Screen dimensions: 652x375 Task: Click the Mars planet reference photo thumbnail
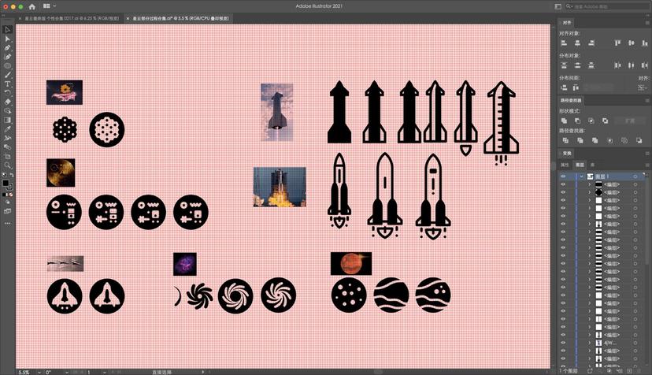(350, 263)
